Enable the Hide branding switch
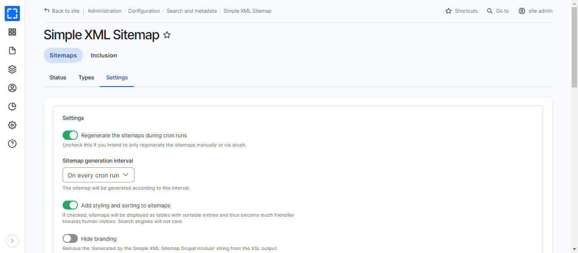The width and height of the screenshot is (578, 253). 70,239
